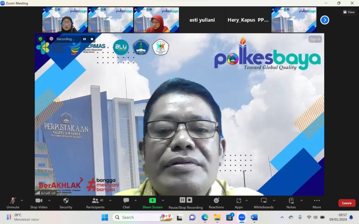The image size is (359, 224).
Task: Switch to Zoom app on taskbar
Action: point(242,217)
